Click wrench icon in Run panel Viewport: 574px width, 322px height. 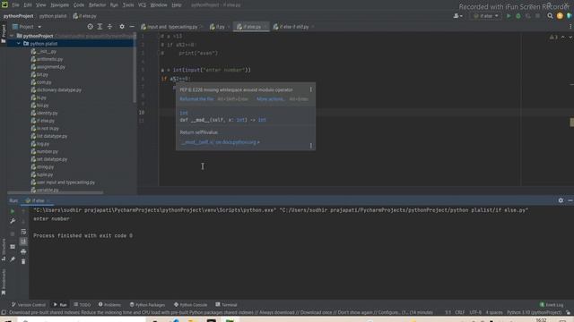pos(13,221)
